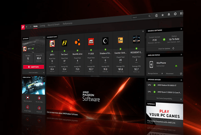Click GPU AMD Radeon RX 6800 XT row
The image size is (201, 135).
click(x=165, y=85)
